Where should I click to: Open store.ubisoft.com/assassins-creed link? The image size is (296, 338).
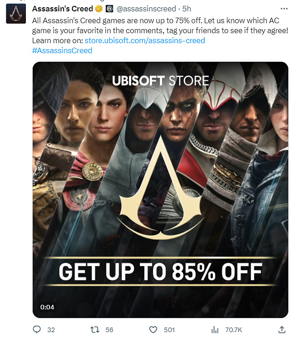coord(145,40)
